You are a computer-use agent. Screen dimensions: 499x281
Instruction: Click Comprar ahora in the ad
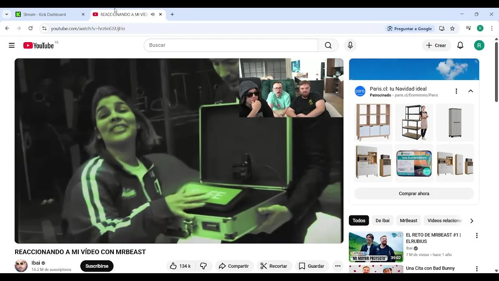[x=414, y=194]
